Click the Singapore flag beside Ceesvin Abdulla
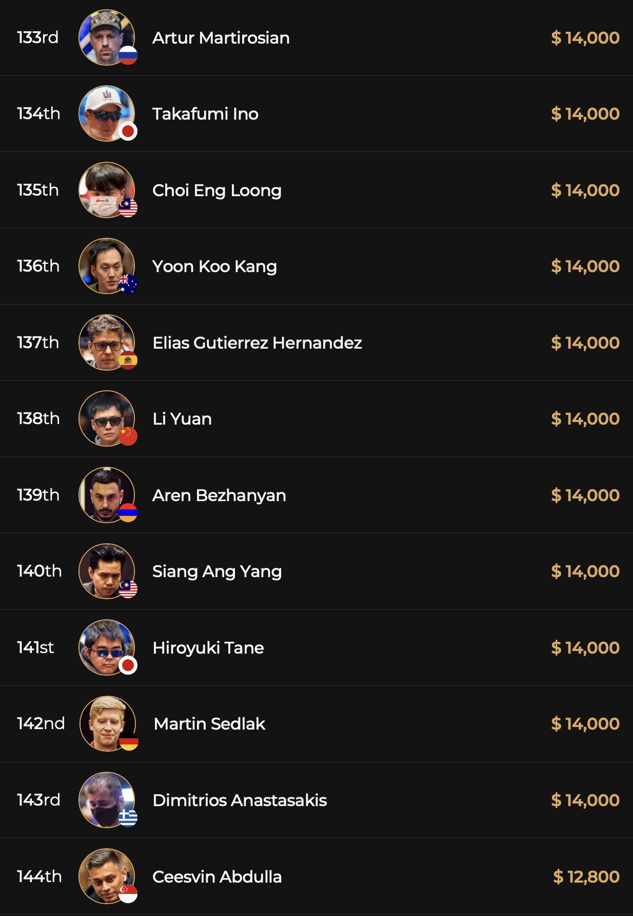Screen dimensions: 633x916 [128, 894]
